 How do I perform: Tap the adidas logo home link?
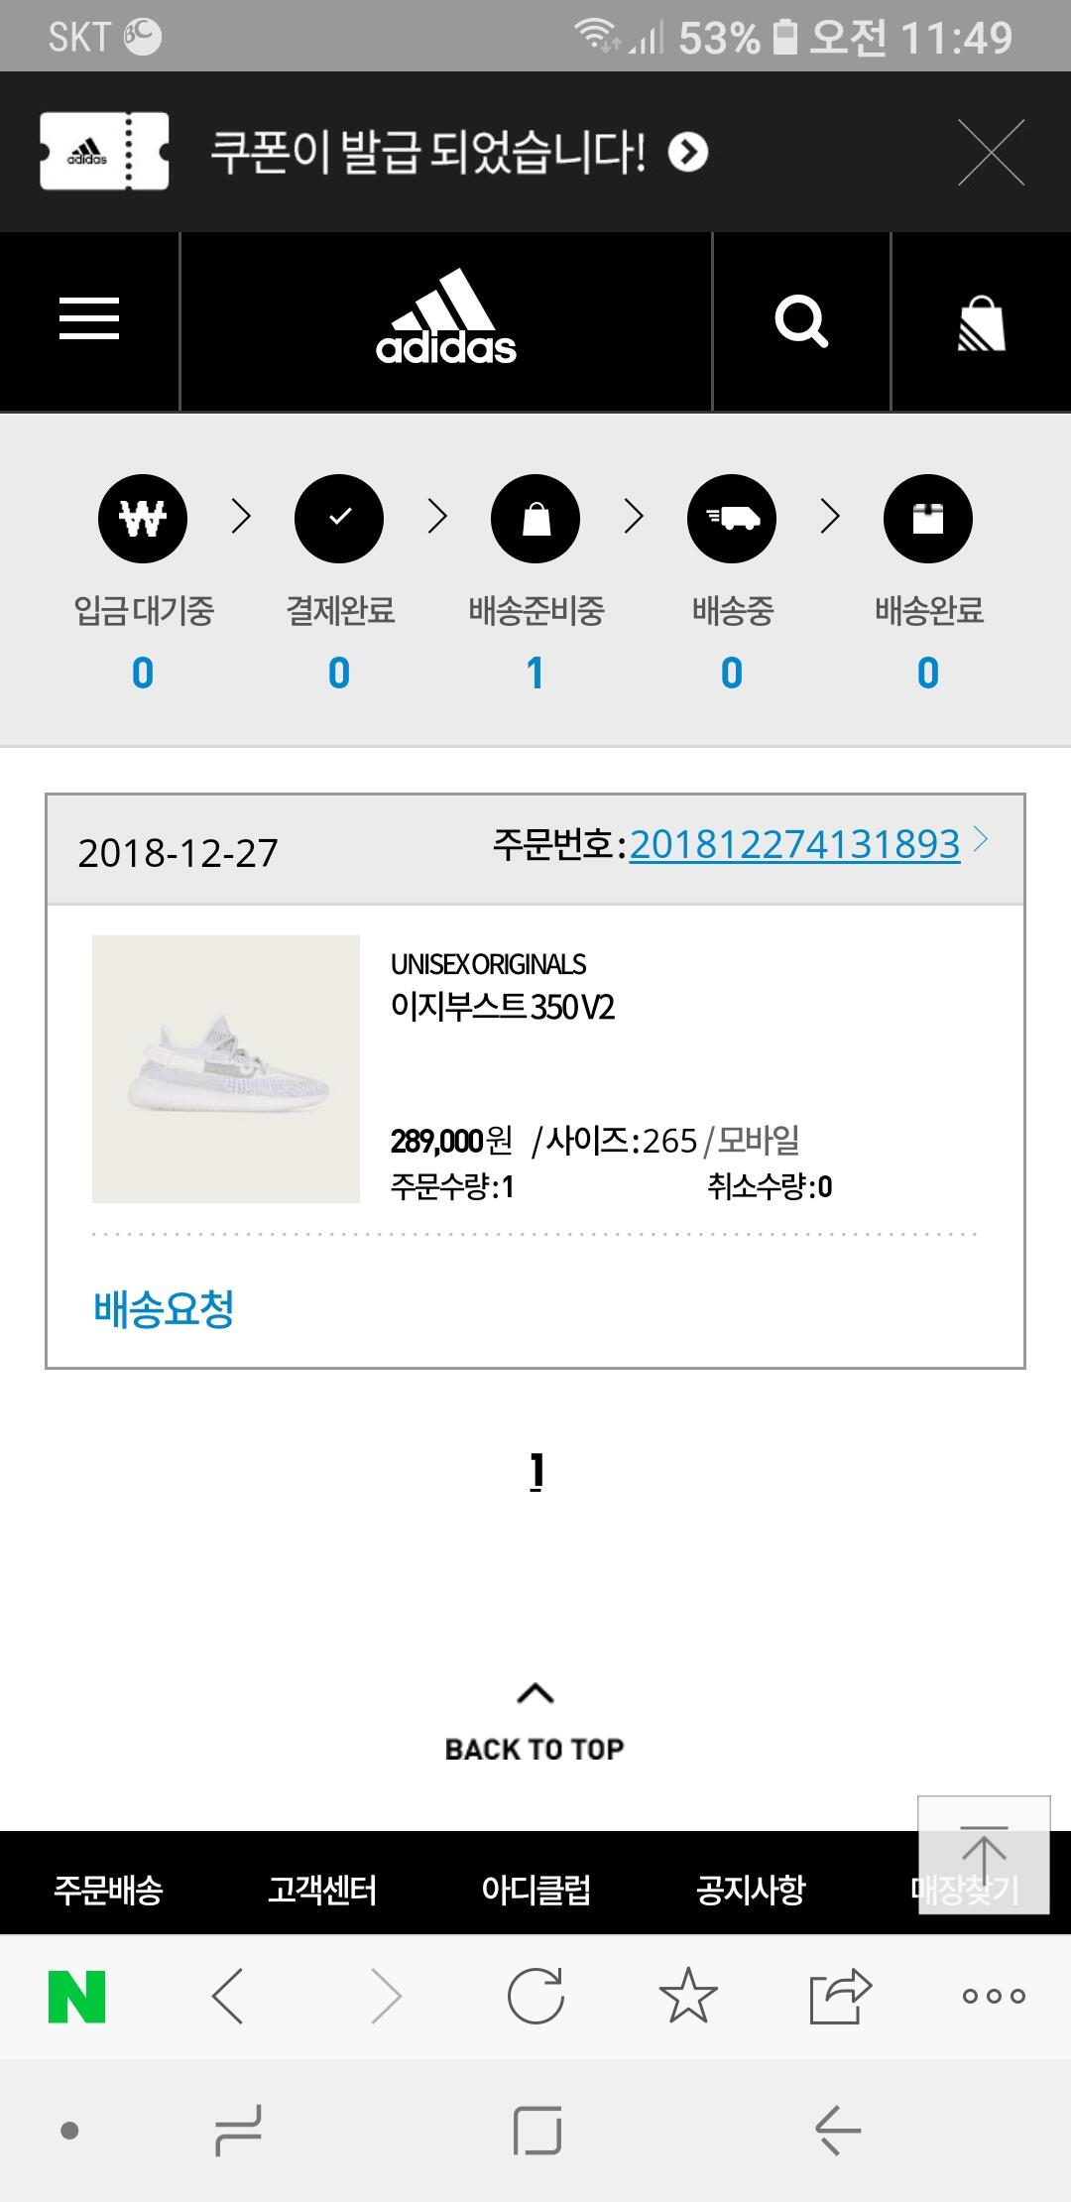(446, 317)
